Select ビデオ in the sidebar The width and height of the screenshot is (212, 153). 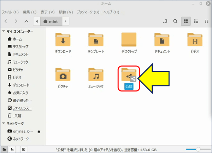14,77
